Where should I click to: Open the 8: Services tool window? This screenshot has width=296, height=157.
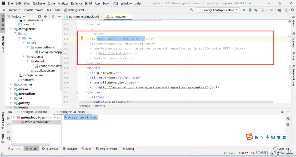(x=50, y=149)
